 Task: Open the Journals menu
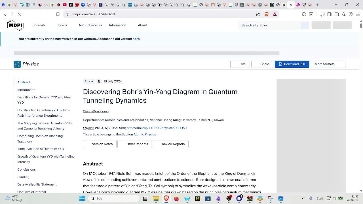pyautogui.click(x=39, y=25)
